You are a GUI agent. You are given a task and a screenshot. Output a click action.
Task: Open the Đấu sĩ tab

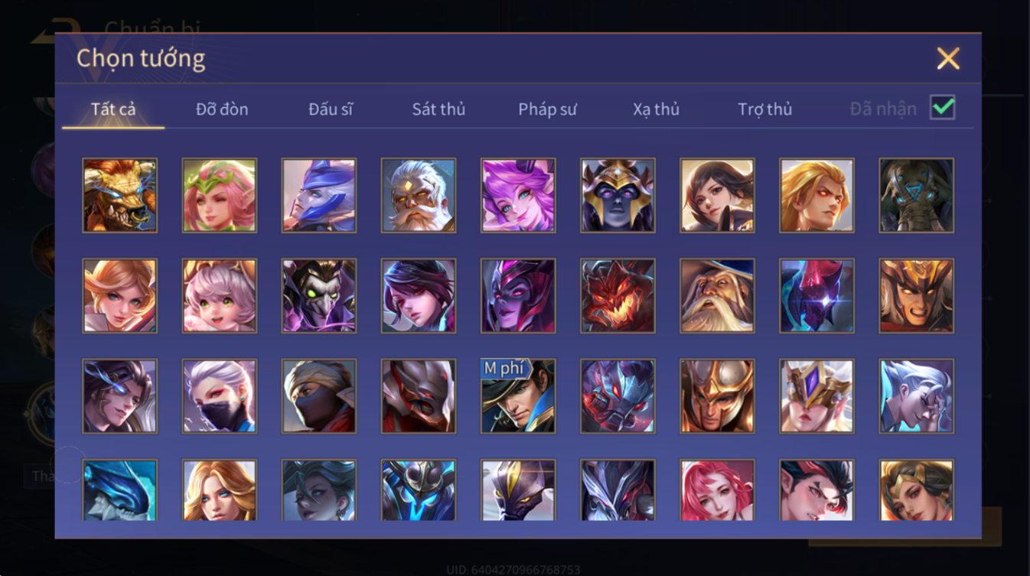point(331,109)
